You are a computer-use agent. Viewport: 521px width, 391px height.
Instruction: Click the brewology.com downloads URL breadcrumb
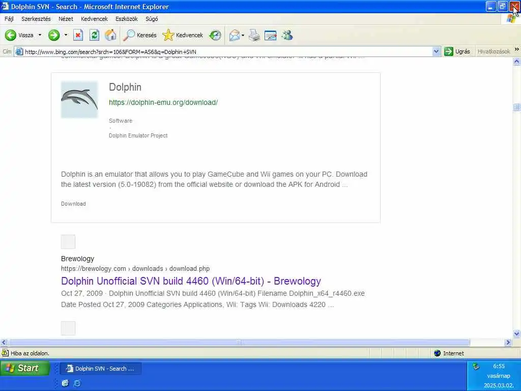[135, 269]
